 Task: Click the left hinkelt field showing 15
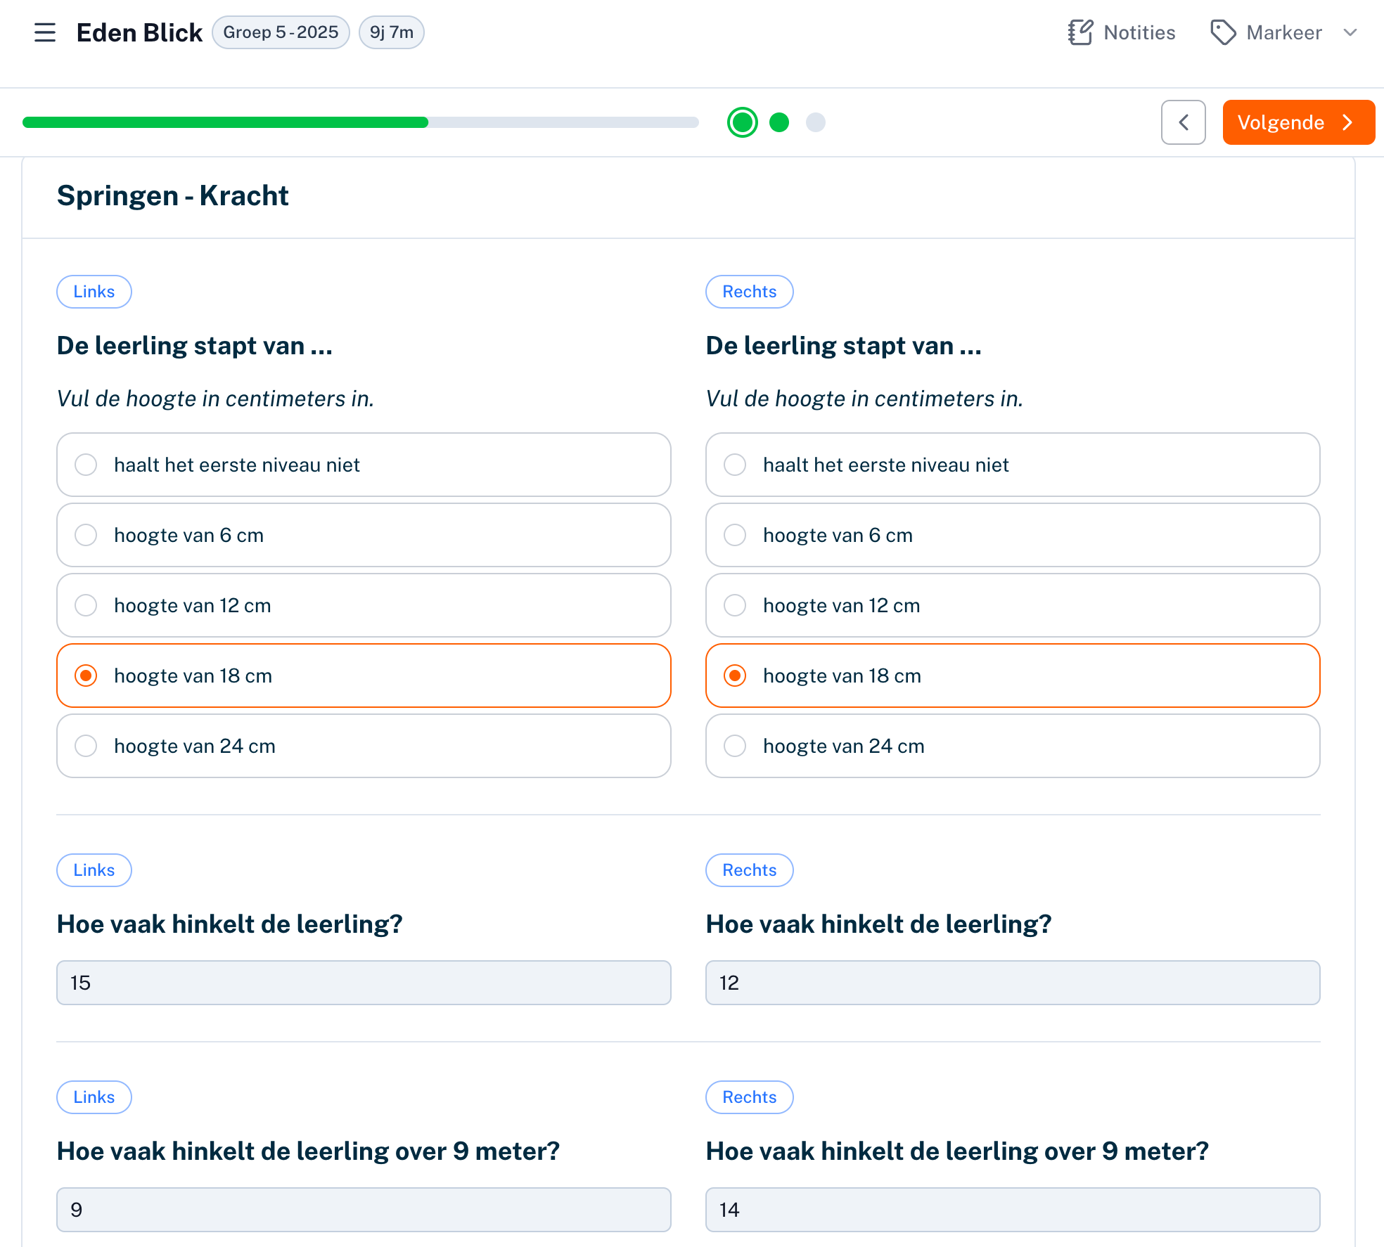[x=364, y=983]
